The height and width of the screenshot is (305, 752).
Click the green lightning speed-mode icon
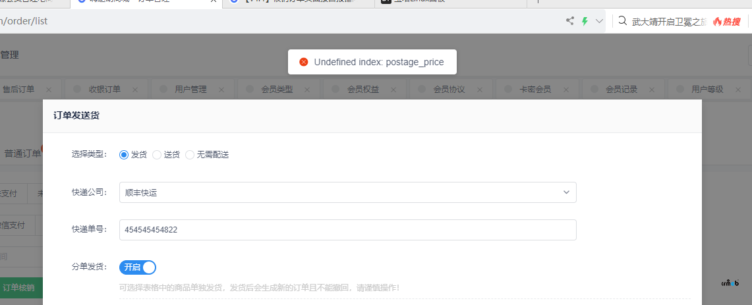coord(585,21)
